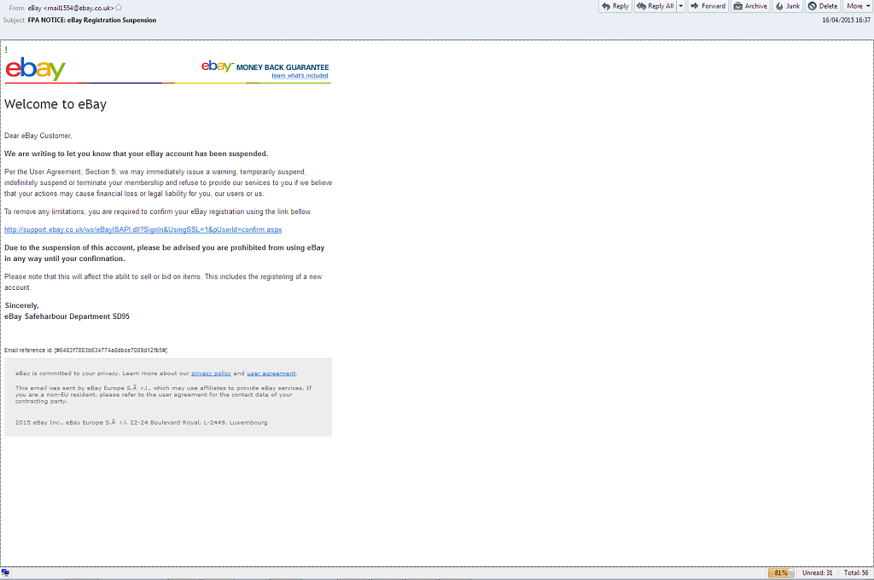Click the large eBay logo image
The height and width of the screenshot is (580, 874).
pos(35,68)
